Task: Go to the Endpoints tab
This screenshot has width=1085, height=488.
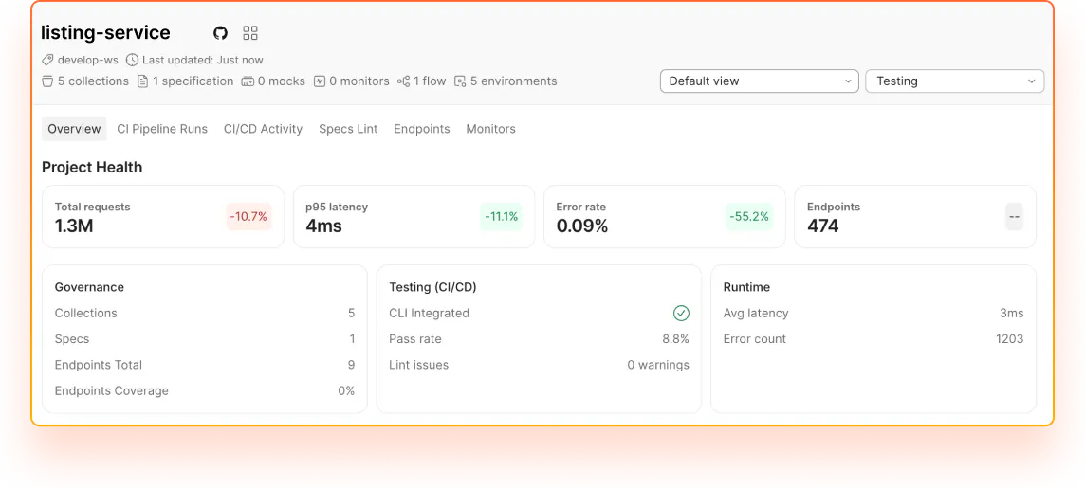Action: click(x=422, y=129)
